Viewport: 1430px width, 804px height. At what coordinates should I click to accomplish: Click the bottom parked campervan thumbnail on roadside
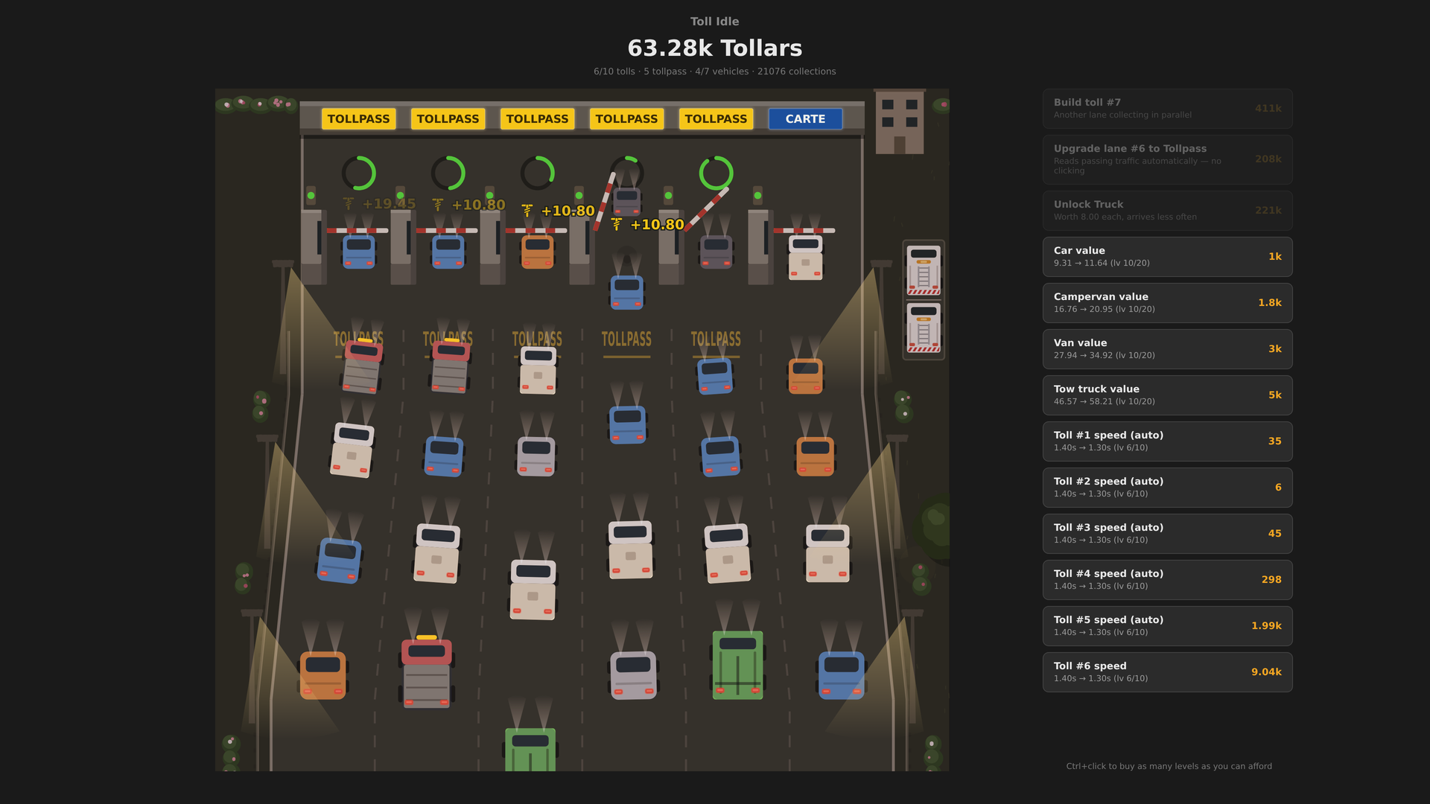tap(924, 328)
